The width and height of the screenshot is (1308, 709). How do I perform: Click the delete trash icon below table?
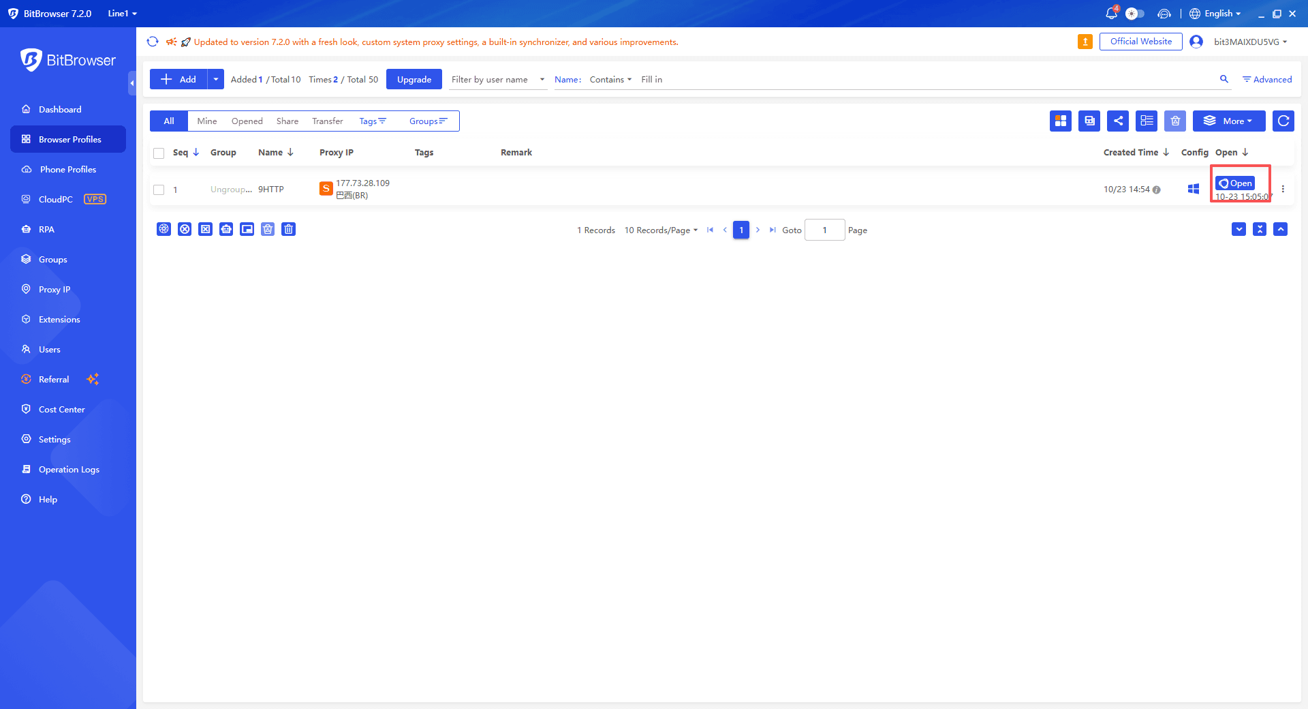click(289, 229)
